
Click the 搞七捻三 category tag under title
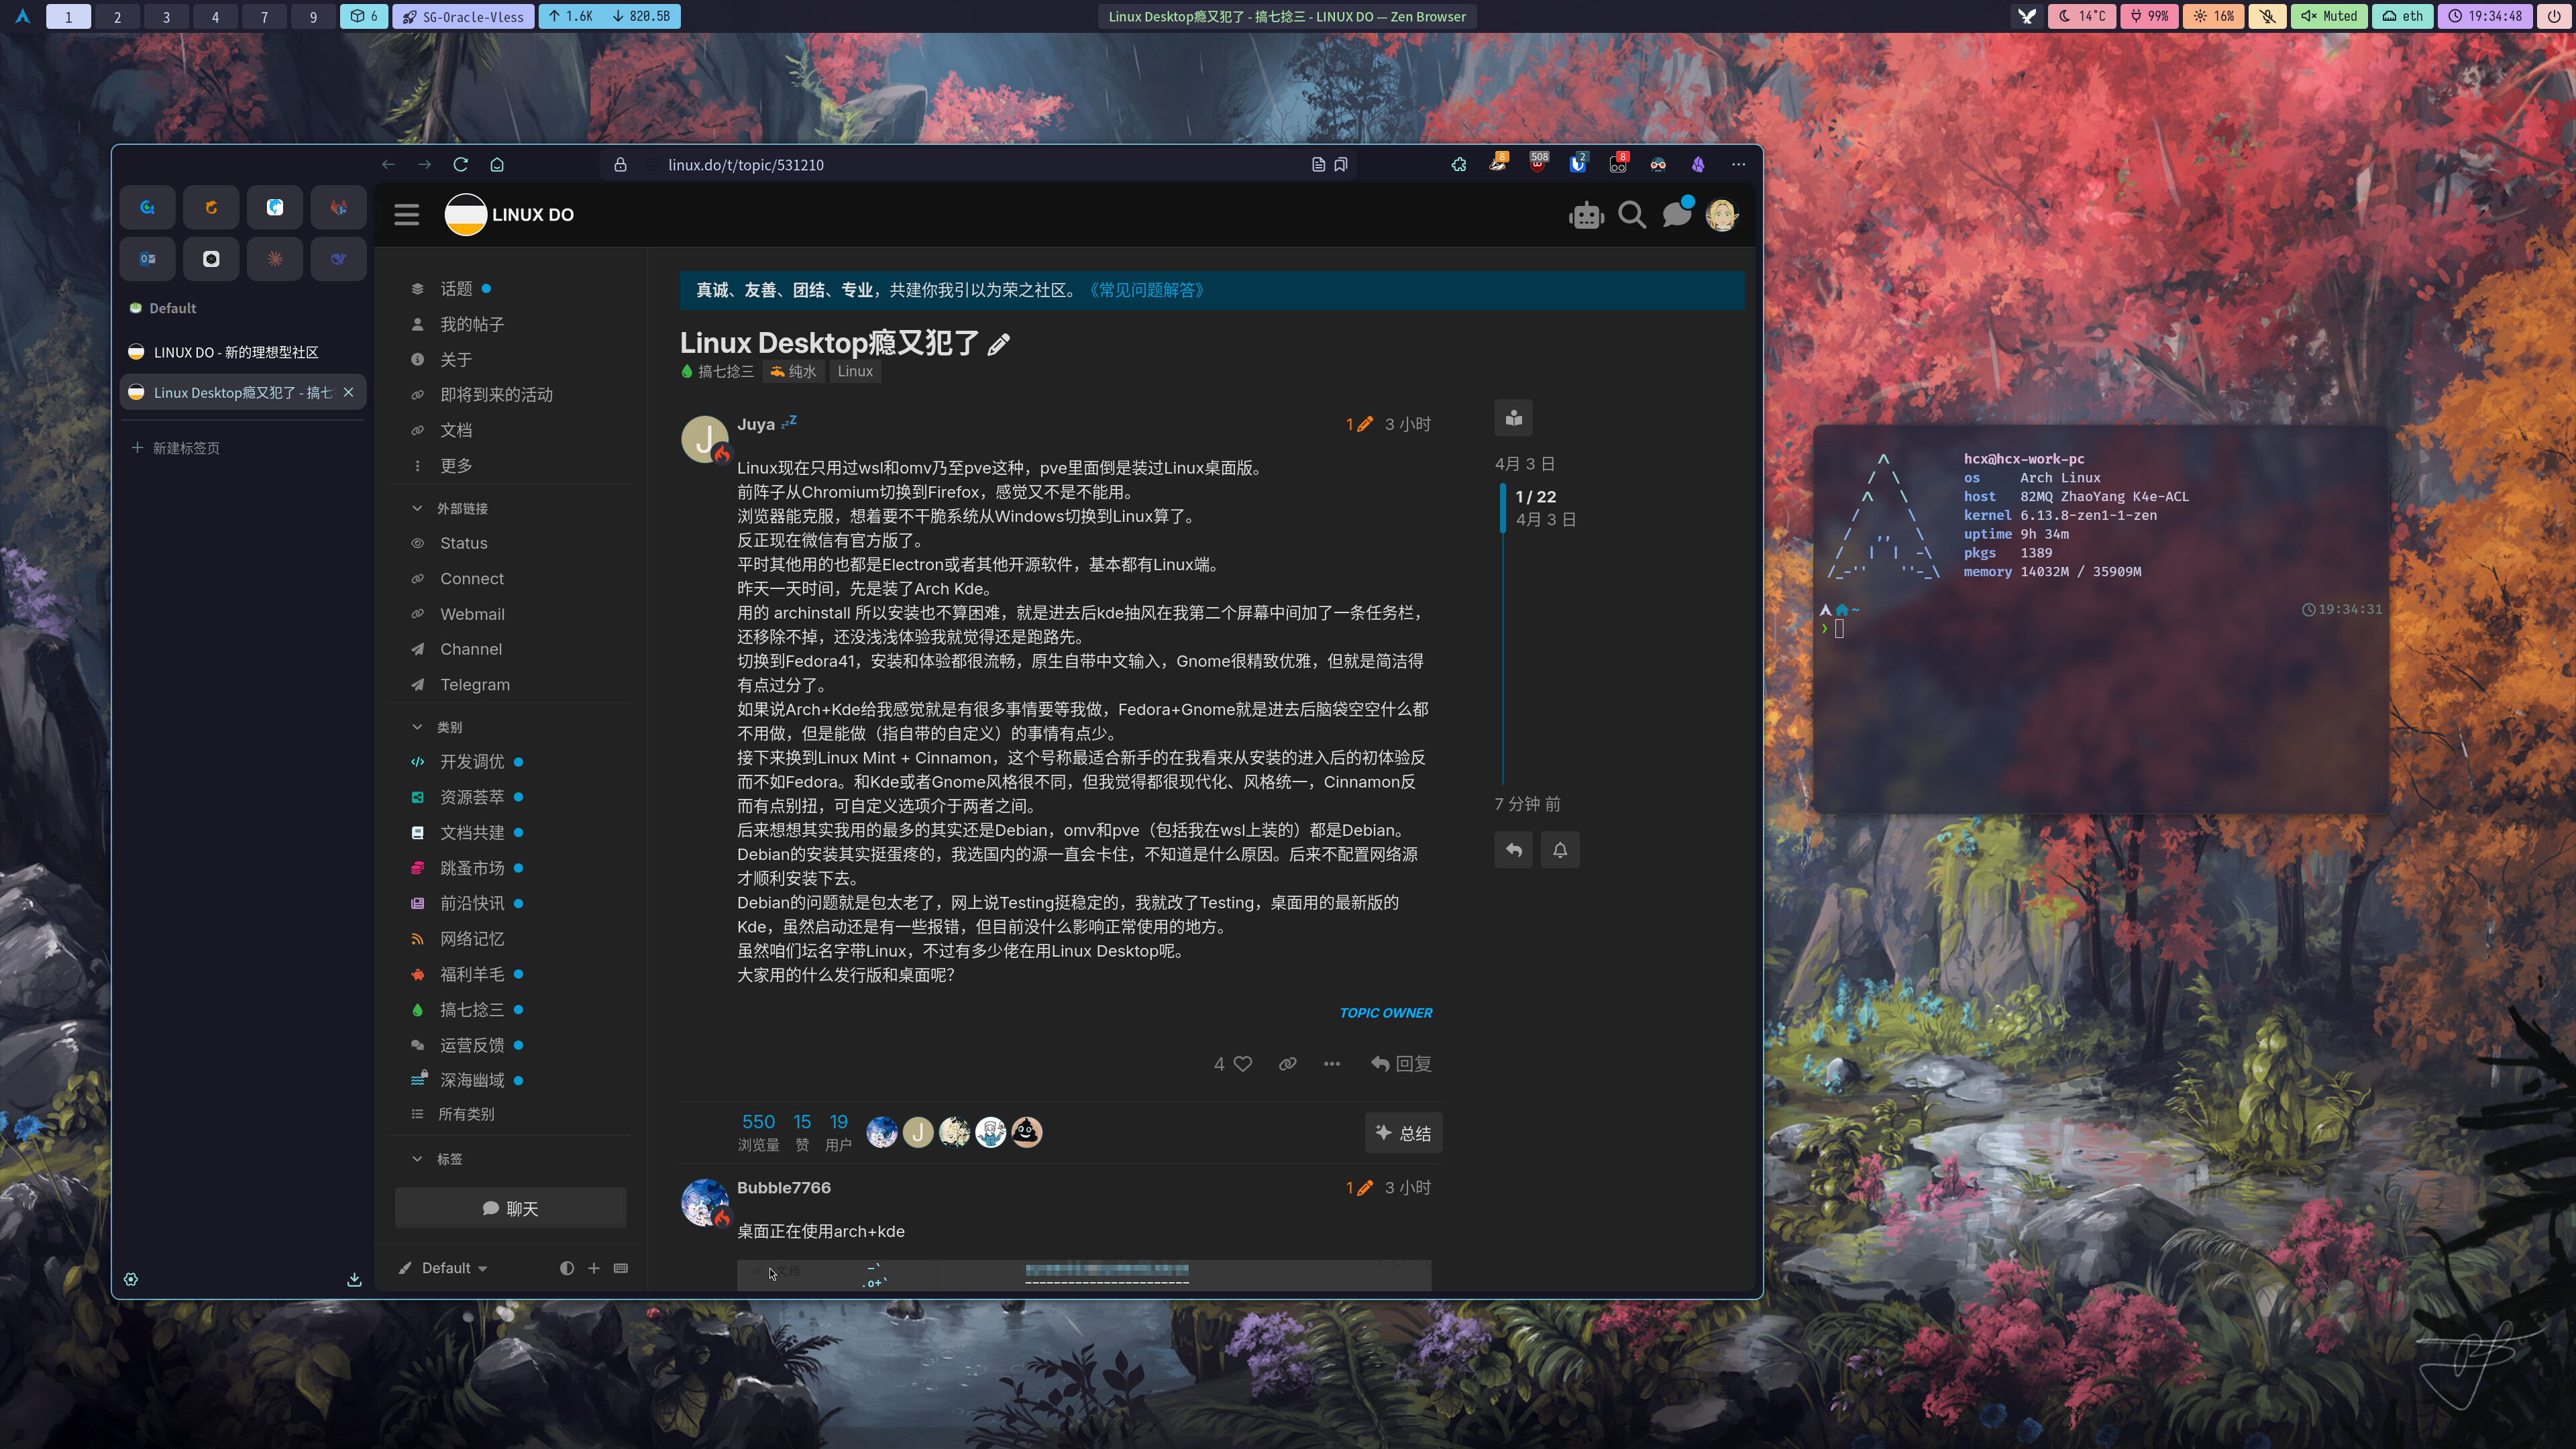point(717,372)
